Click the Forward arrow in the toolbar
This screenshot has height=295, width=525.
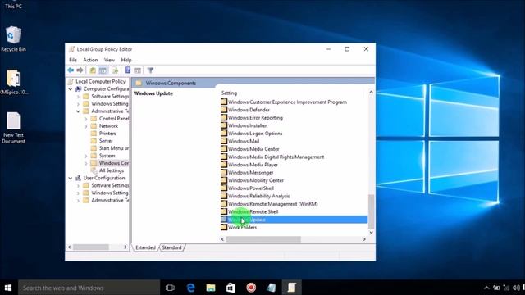coord(80,70)
